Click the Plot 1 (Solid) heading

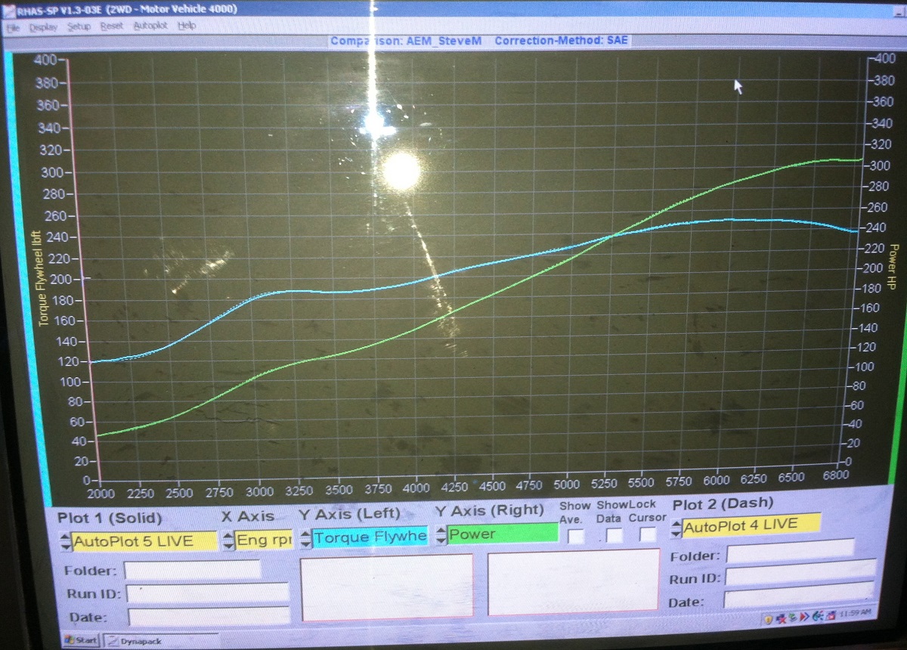click(110, 518)
